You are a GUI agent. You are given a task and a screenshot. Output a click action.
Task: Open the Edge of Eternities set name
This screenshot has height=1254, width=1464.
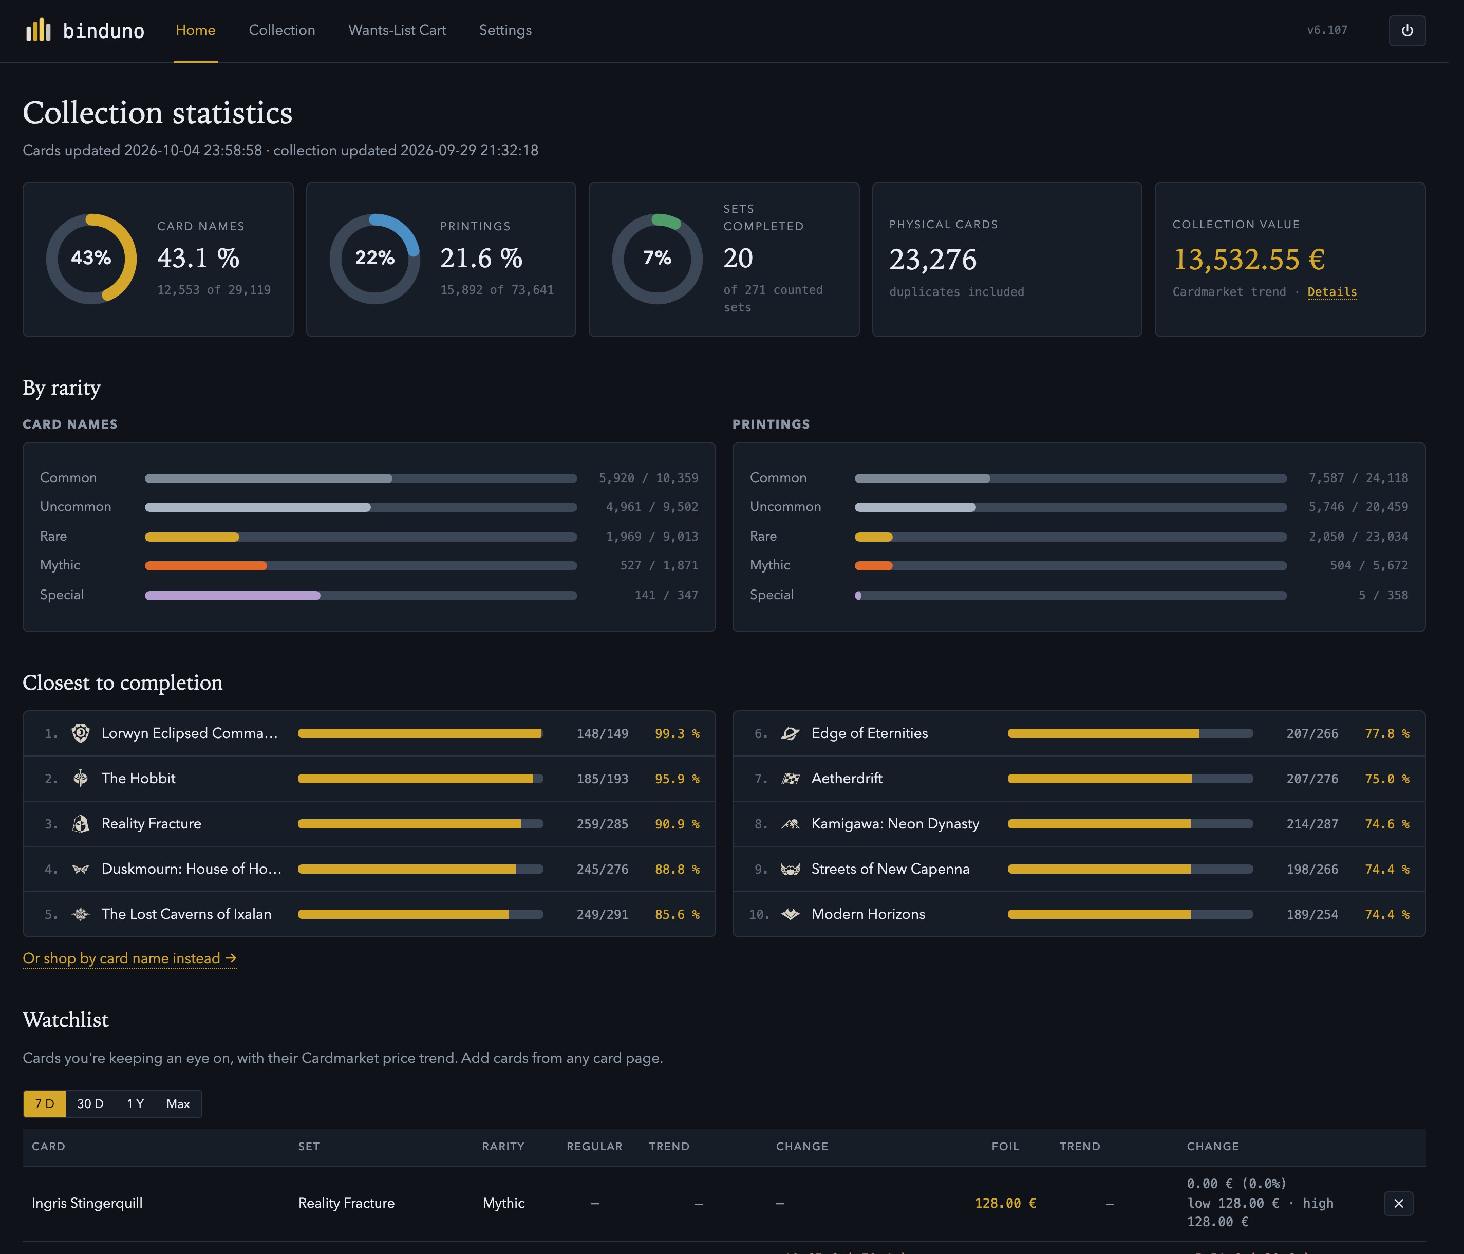tap(870, 733)
